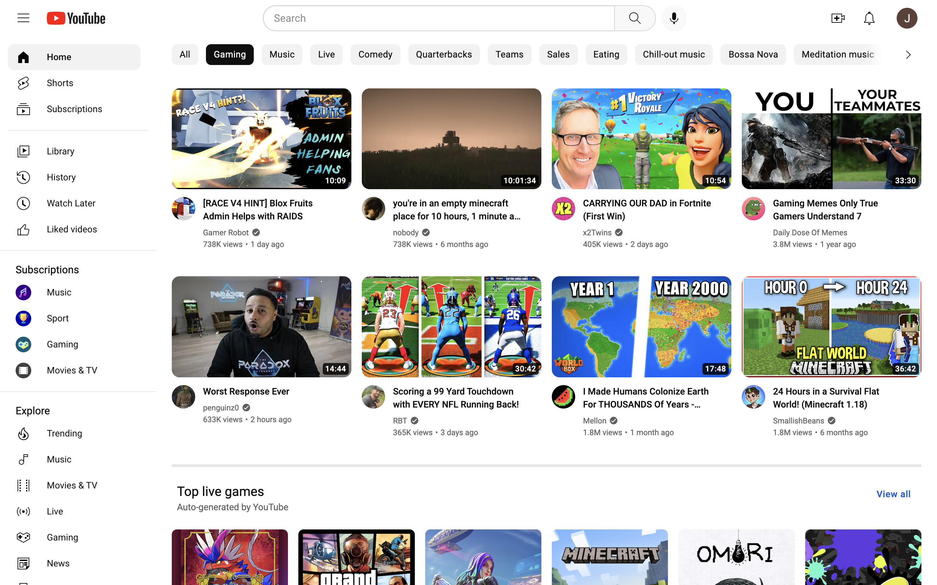Select the Quarterbacks filter chip
The width and height of the screenshot is (937, 585).
(444, 55)
